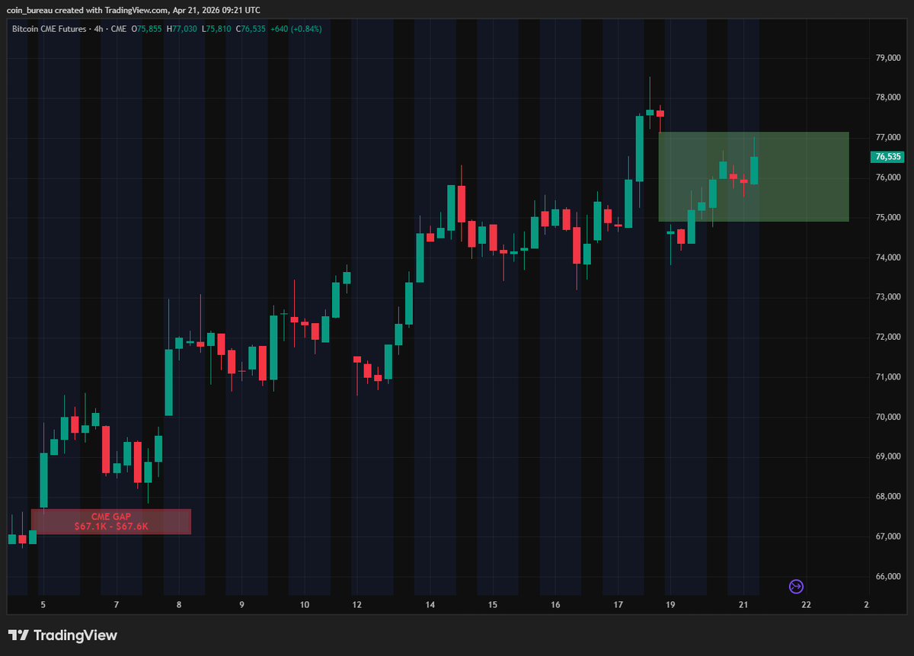The width and height of the screenshot is (914, 656).
Task: Click the time axis date label 15
Action: pyautogui.click(x=493, y=605)
